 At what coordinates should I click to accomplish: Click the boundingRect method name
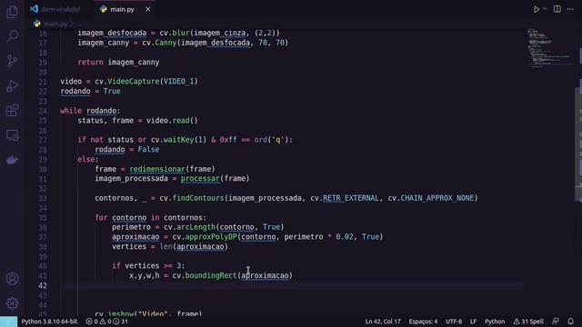point(211,275)
